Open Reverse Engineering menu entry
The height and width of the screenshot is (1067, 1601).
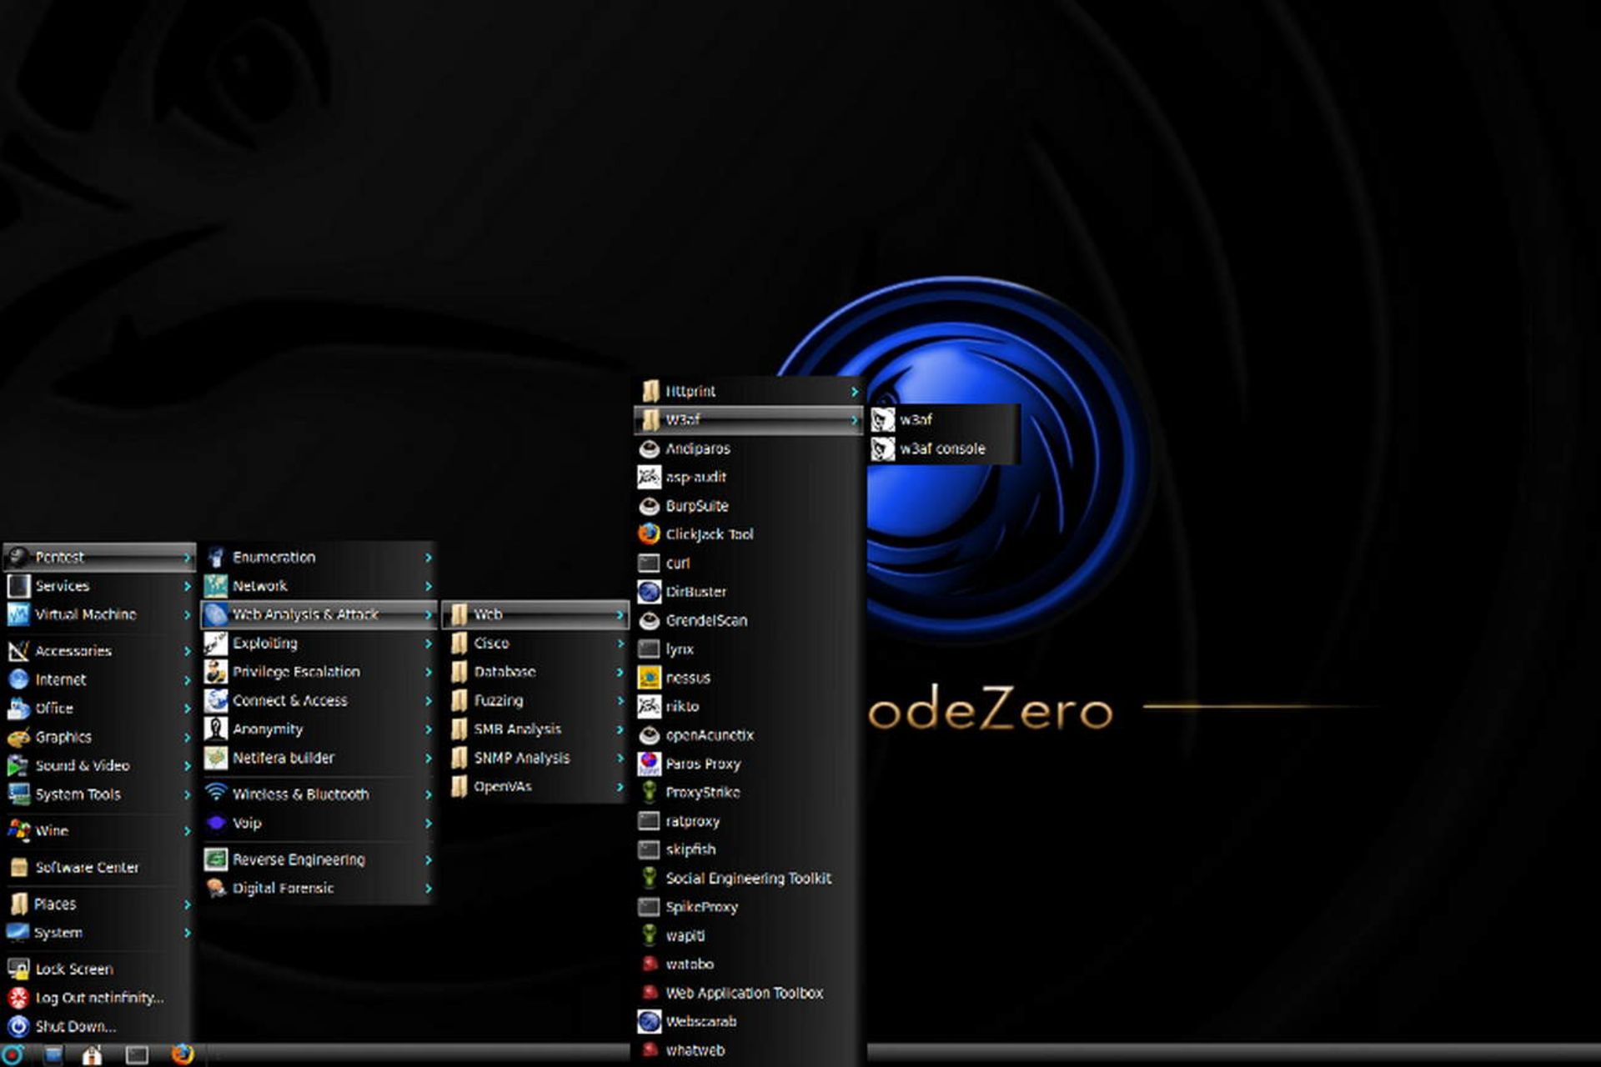tap(319, 859)
